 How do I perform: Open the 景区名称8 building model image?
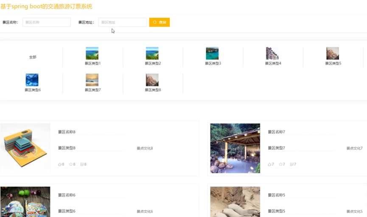(25, 148)
